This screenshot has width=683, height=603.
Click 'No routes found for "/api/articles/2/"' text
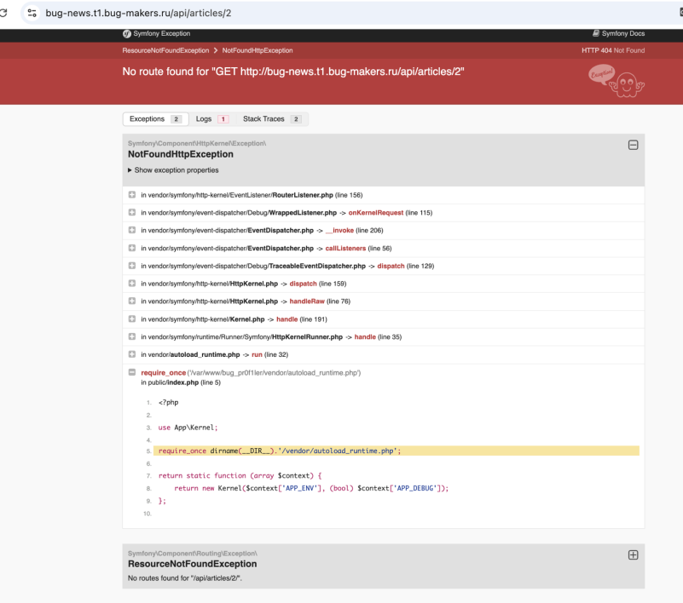[x=185, y=578]
